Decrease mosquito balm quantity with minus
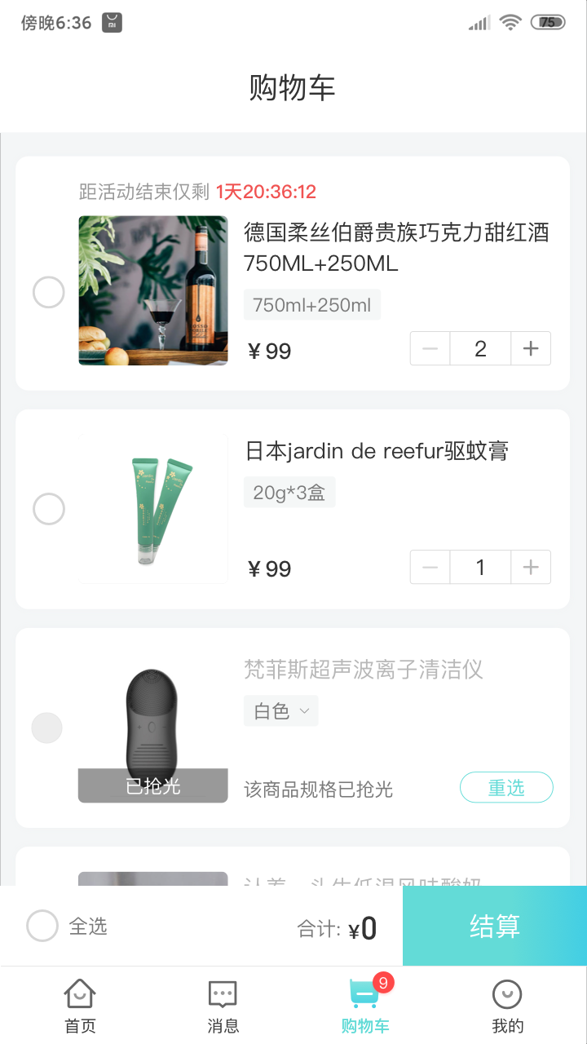587x1044 pixels. pyautogui.click(x=430, y=568)
